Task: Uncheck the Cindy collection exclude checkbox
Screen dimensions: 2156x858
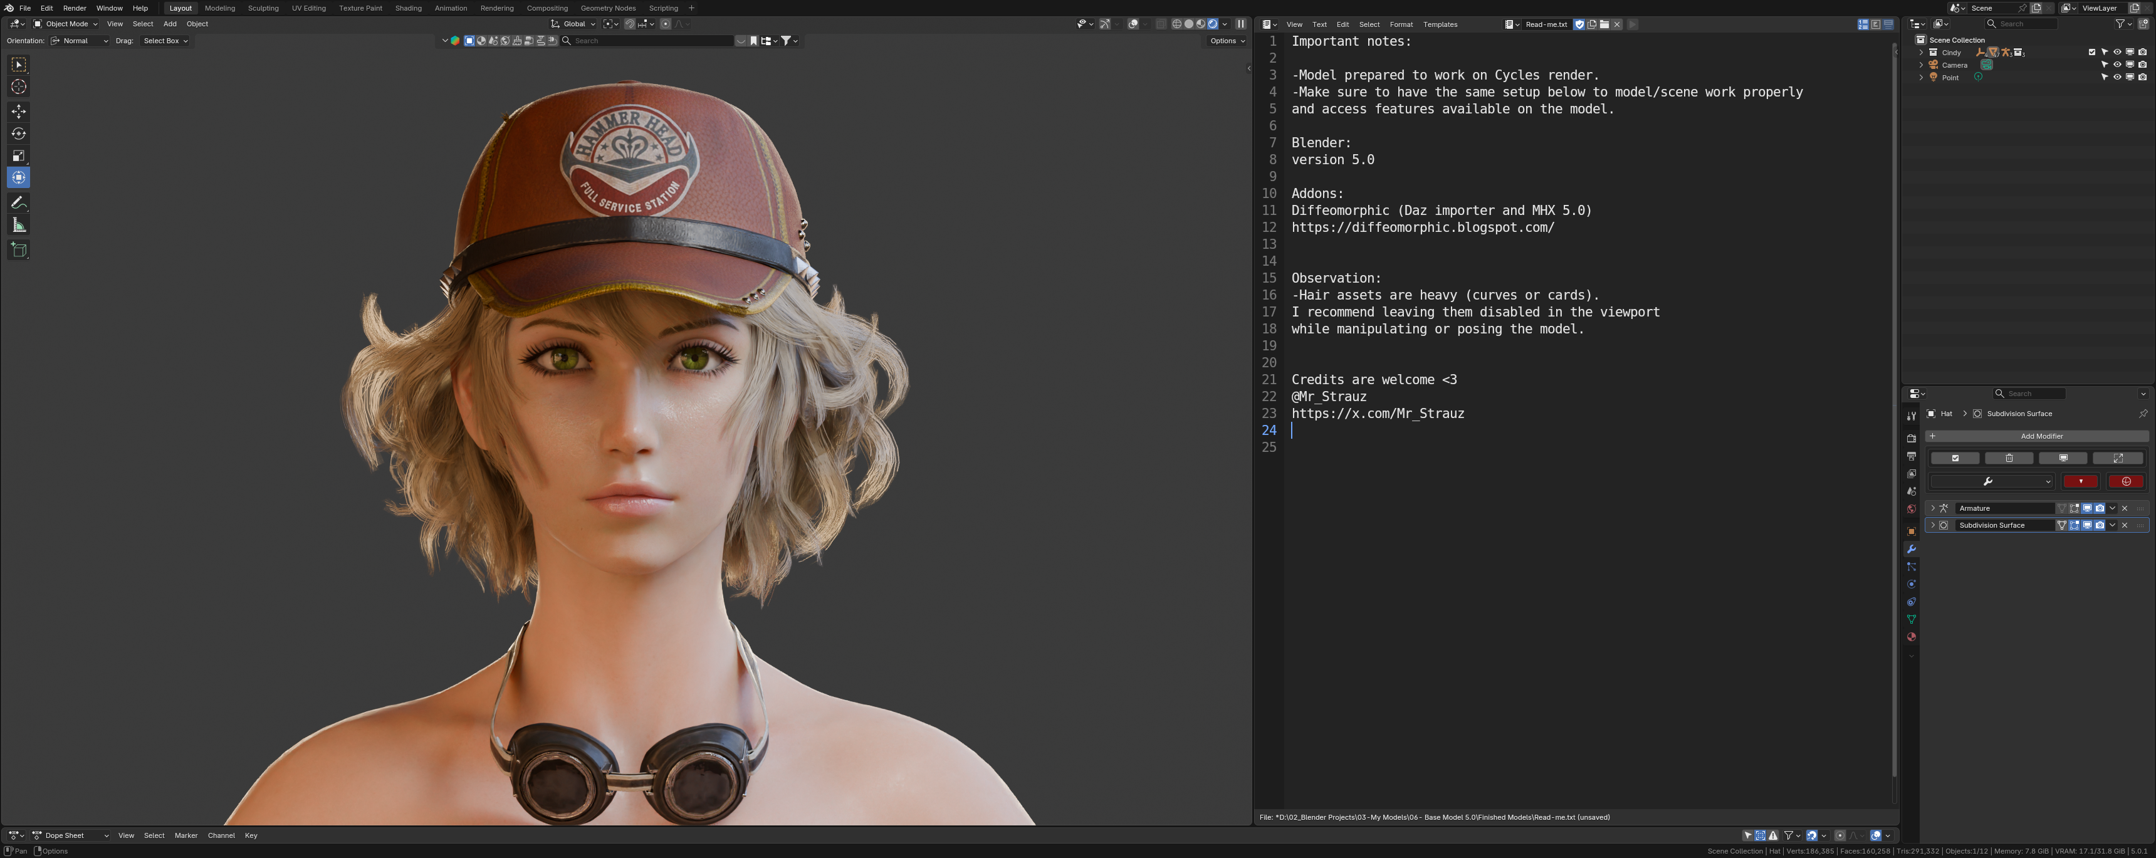Action: click(2091, 52)
